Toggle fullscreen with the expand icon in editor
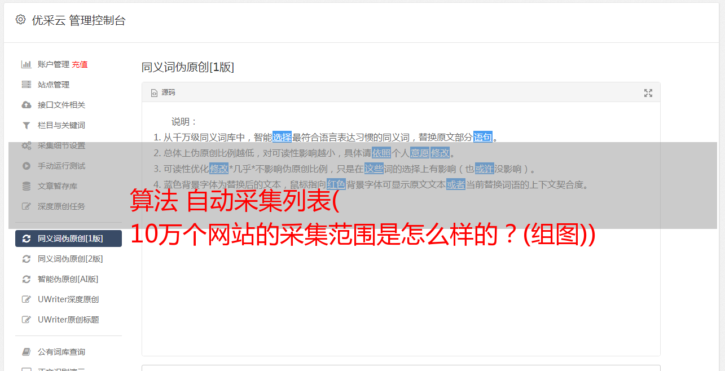Image resolution: width=725 pixels, height=371 pixels. (648, 93)
